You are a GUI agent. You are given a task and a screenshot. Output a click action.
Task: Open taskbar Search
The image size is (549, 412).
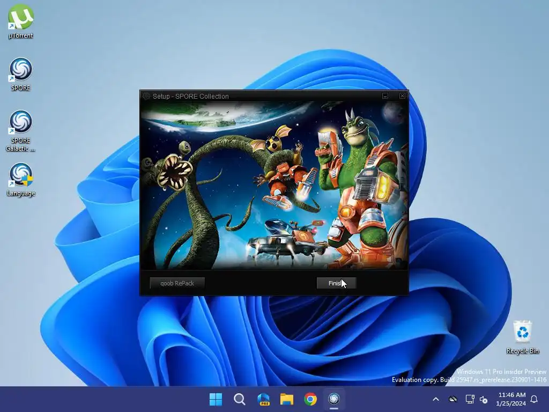(x=240, y=399)
